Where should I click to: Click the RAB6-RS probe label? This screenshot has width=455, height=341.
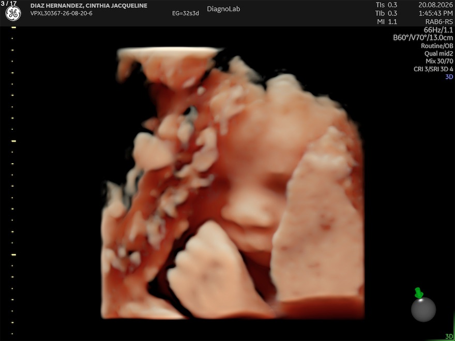[439, 22]
